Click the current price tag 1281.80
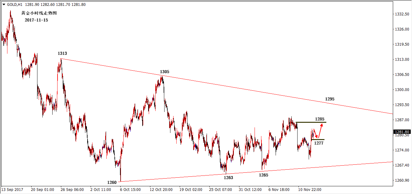 [x=402, y=132]
